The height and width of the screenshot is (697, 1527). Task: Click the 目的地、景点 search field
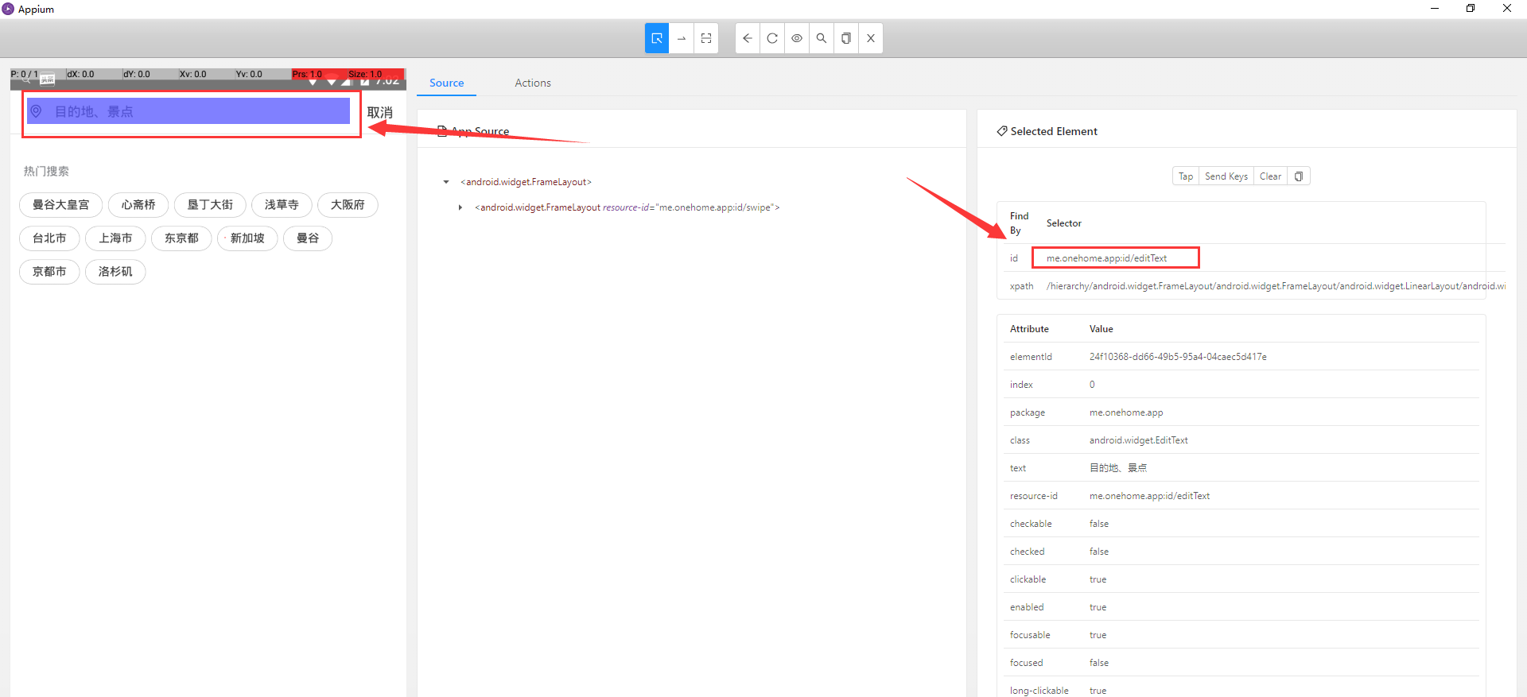pyautogui.click(x=188, y=111)
